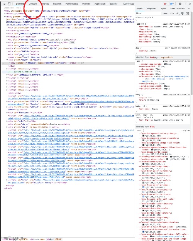Expand the iframe element node
The height and width of the screenshot is (241, 193).
click(x=7, y=180)
